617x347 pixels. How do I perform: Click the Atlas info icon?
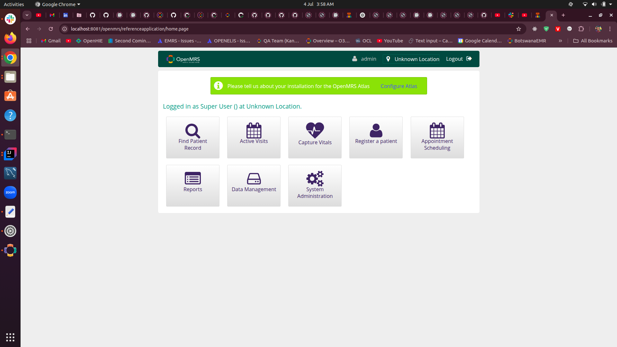tap(218, 86)
